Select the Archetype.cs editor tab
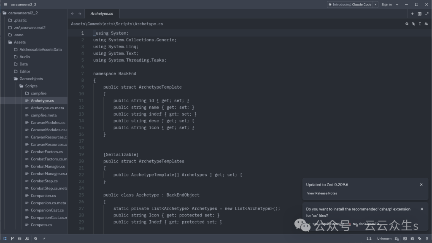432x243 pixels. pyautogui.click(x=102, y=13)
